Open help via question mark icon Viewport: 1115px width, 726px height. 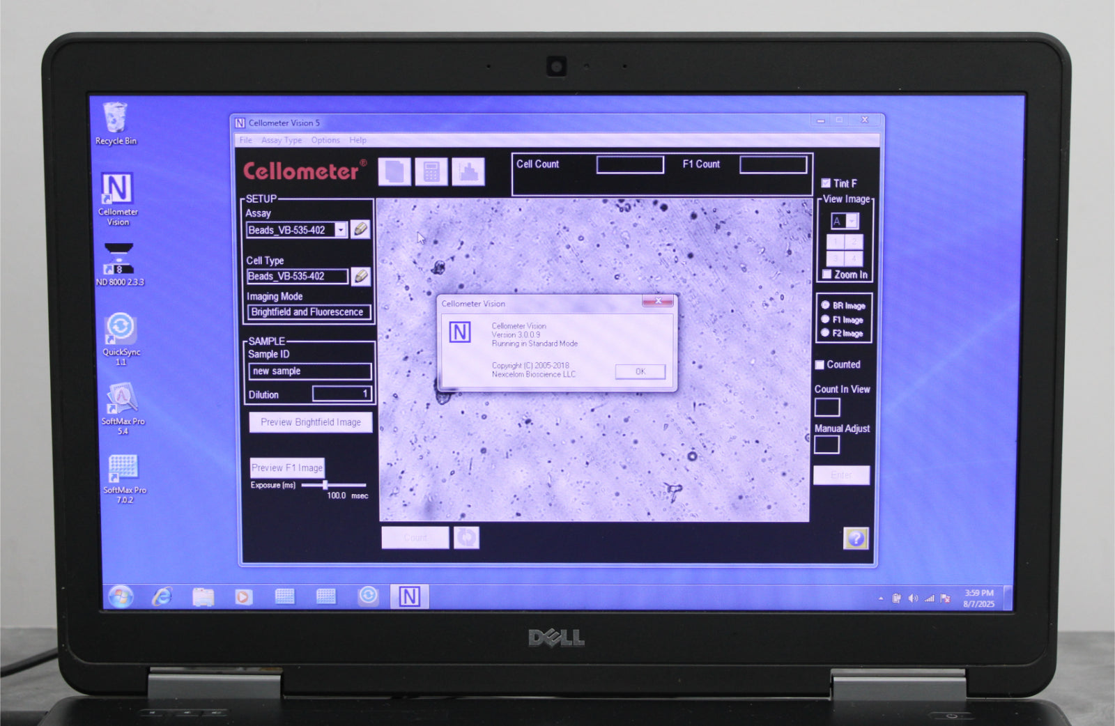click(856, 538)
